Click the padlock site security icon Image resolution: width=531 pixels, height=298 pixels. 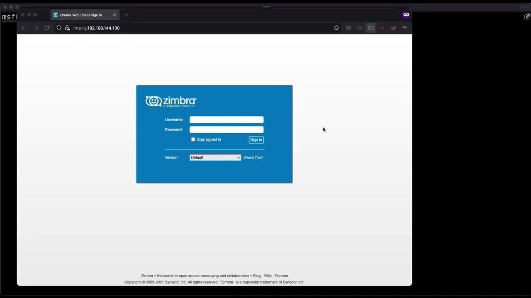click(67, 28)
